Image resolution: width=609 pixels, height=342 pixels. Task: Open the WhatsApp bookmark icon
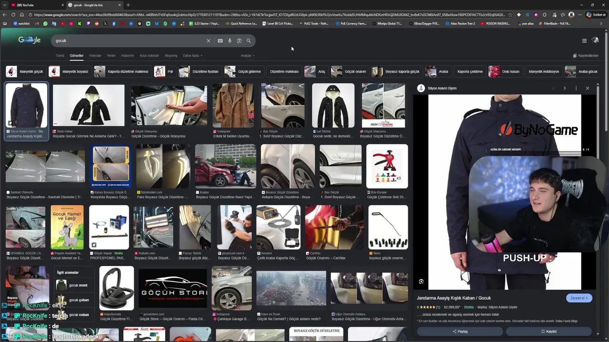45,23
